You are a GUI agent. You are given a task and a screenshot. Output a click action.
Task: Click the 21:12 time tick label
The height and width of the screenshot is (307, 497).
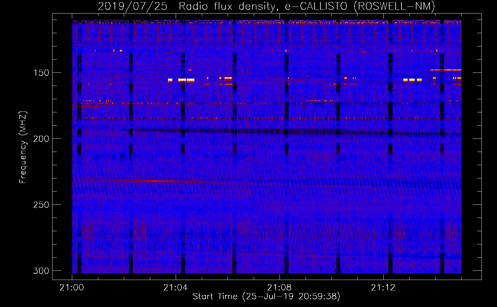tap(383, 288)
